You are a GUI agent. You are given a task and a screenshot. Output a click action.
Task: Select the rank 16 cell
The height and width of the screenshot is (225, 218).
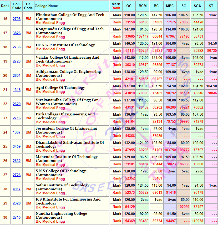5,19
